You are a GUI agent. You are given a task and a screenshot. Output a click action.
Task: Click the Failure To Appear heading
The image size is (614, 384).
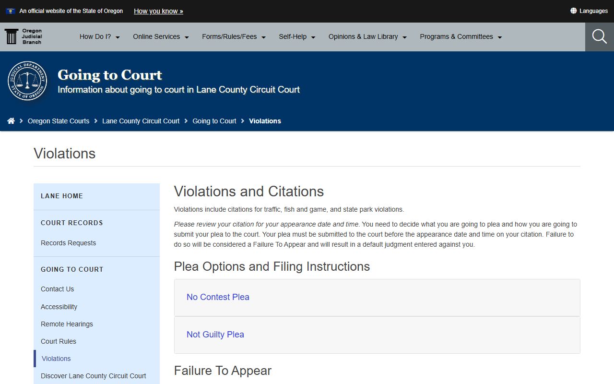pyautogui.click(x=223, y=371)
